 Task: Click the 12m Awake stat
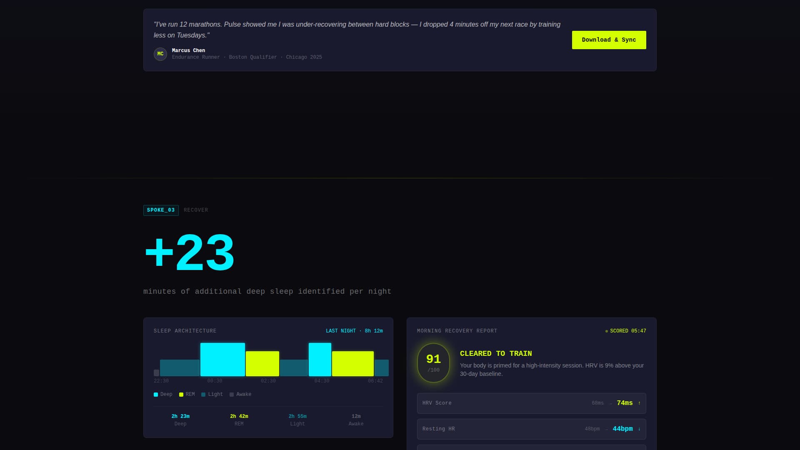pyautogui.click(x=356, y=420)
